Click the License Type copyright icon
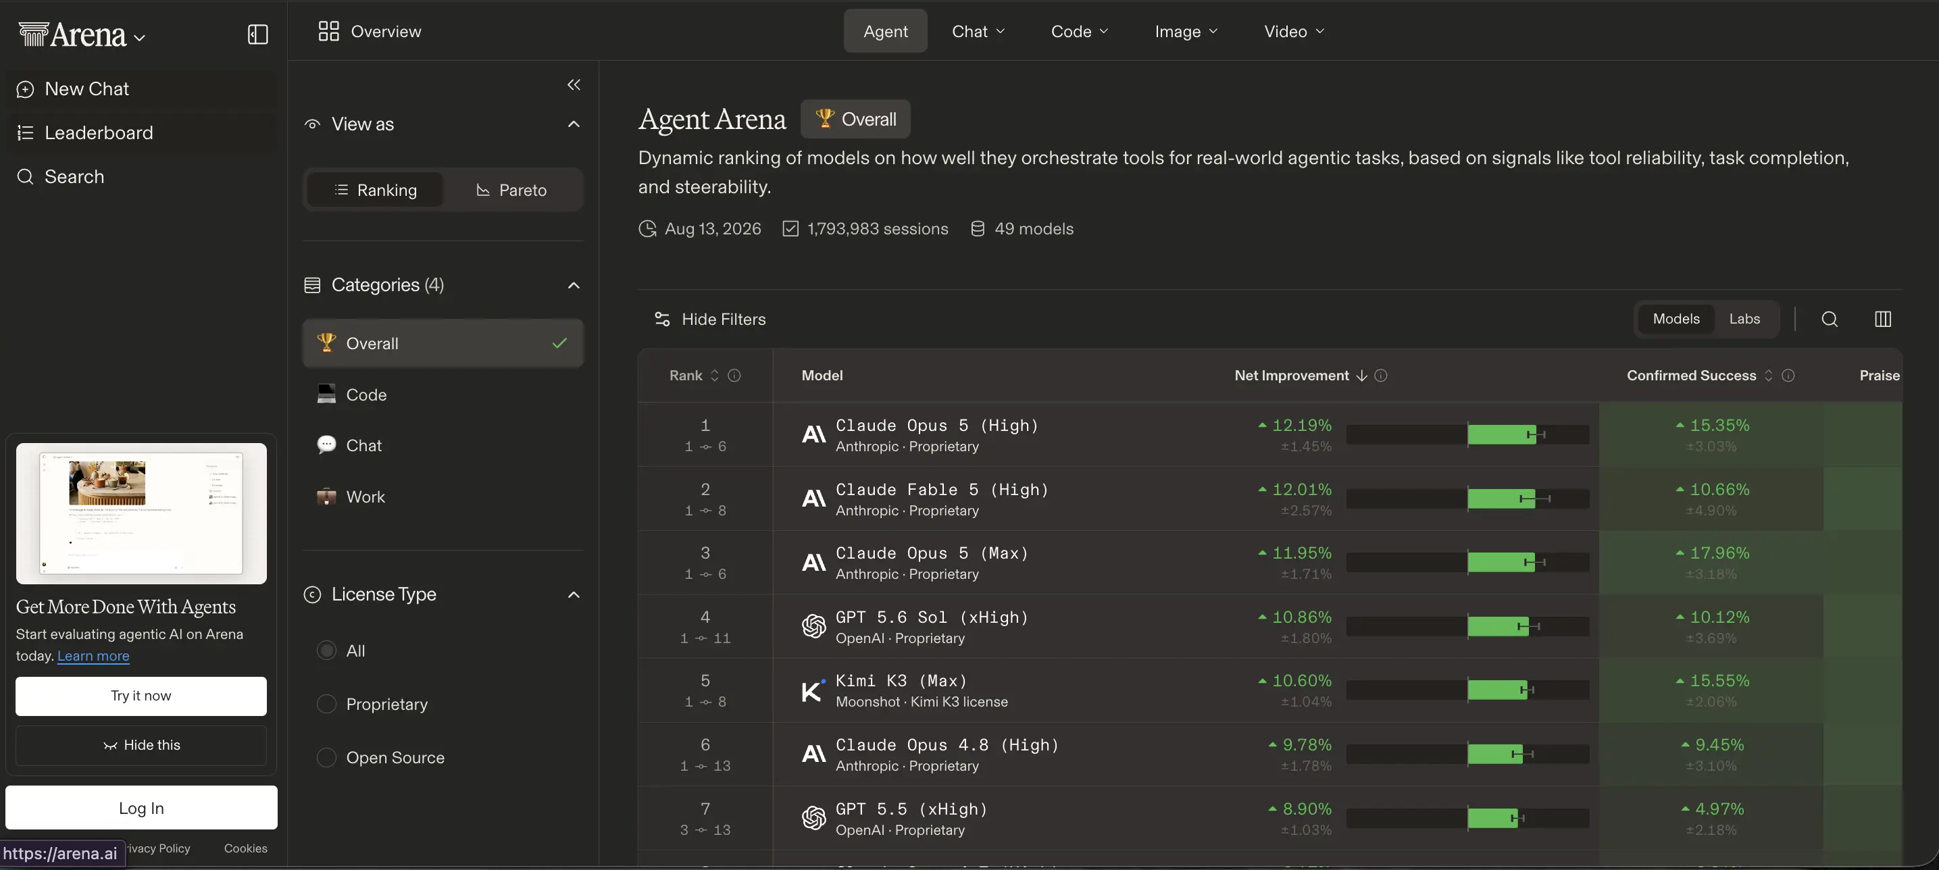This screenshot has width=1939, height=870. click(x=311, y=594)
